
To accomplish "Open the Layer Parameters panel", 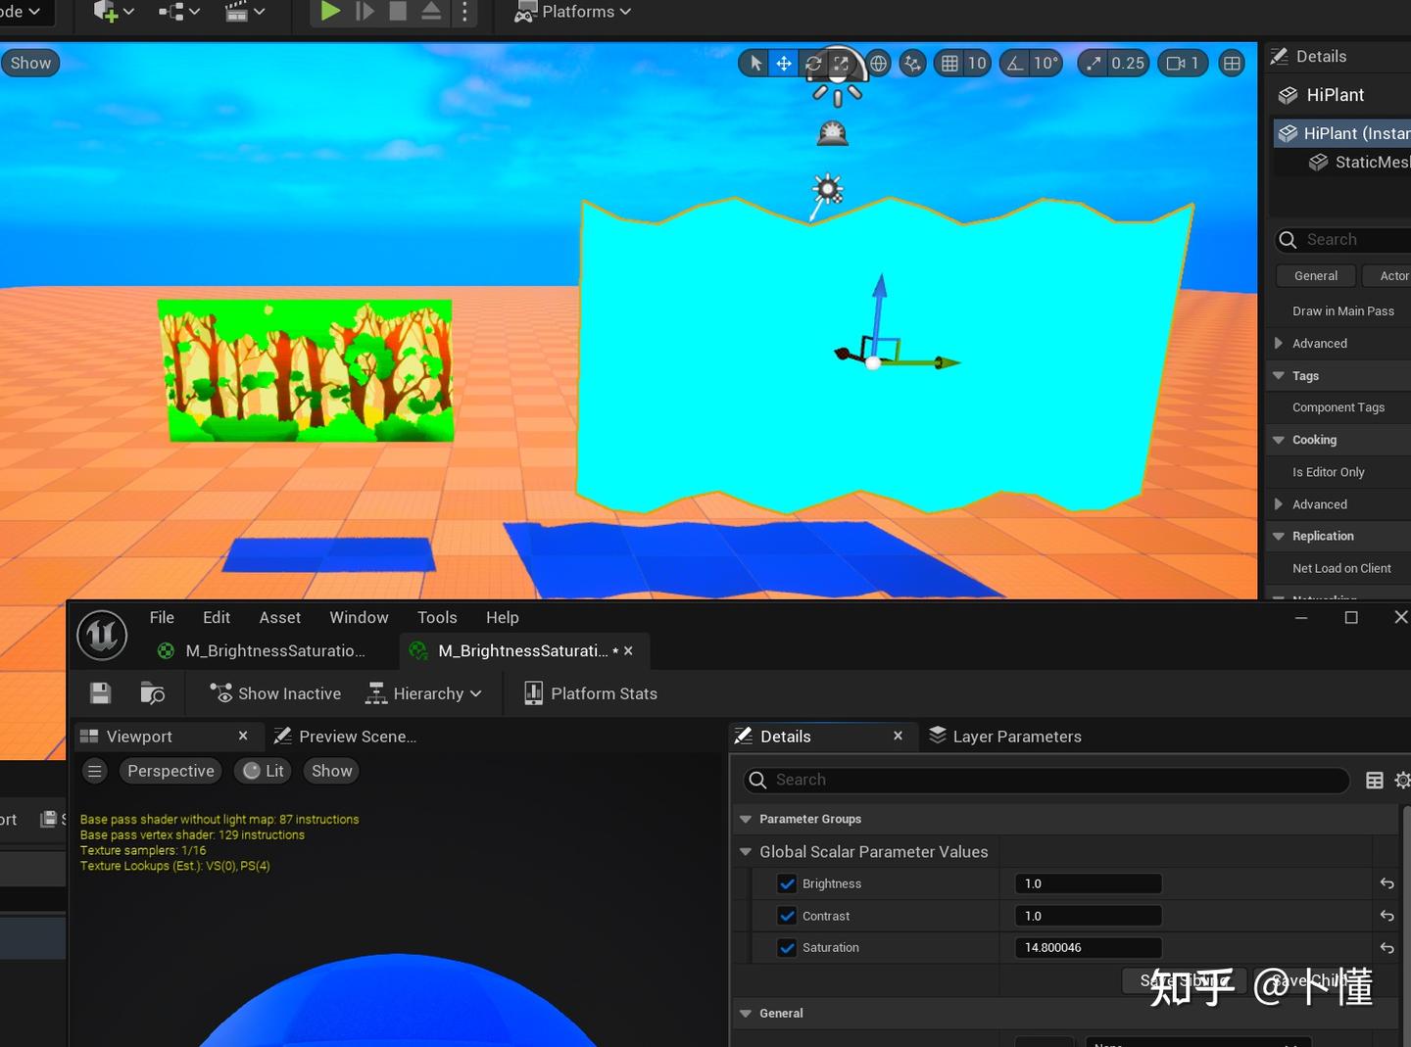I will 1016,736.
